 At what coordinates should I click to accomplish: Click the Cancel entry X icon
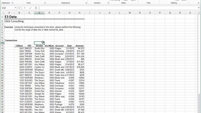pyautogui.click(x=24, y=8)
